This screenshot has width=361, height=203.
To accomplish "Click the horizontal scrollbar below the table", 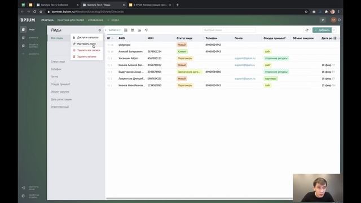I will coord(199,198).
